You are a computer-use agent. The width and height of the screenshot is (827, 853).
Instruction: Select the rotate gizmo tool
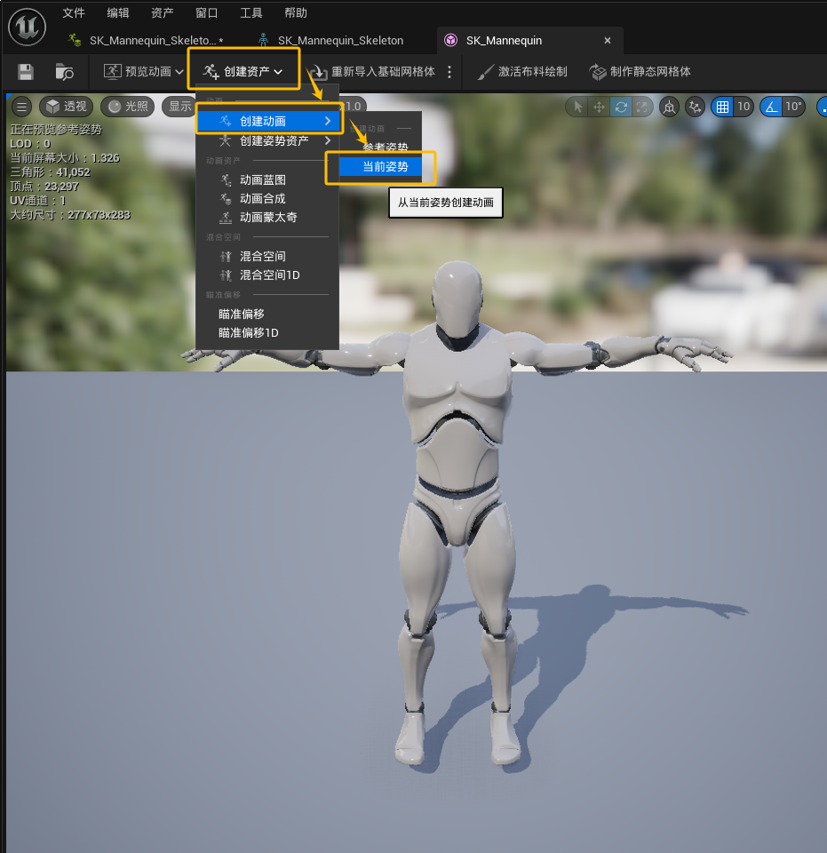point(621,107)
